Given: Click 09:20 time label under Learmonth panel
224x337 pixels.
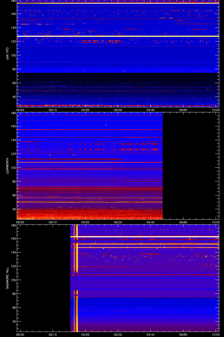Looking at the screenshot, I should (85, 222).
